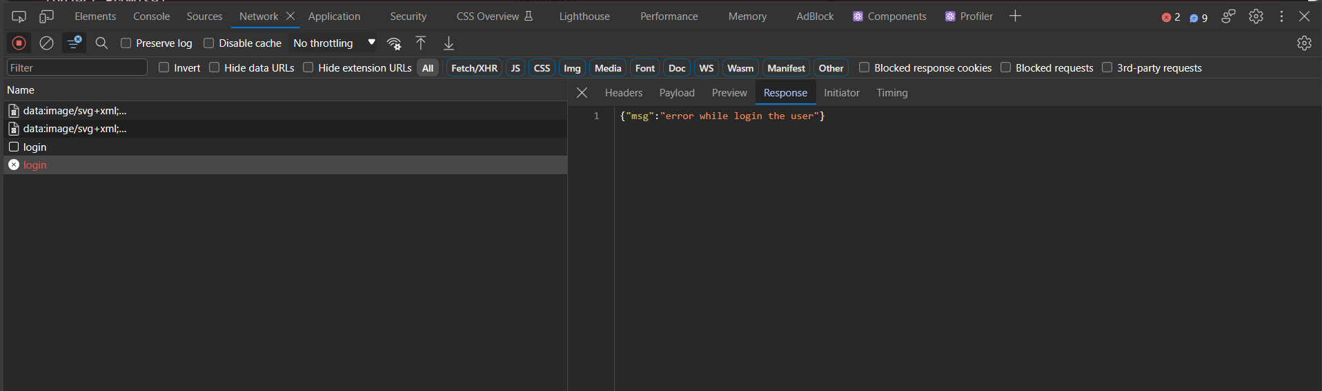The width and height of the screenshot is (1322, 391).
Task: View the request Preview tab
Action: coord(729,93)
